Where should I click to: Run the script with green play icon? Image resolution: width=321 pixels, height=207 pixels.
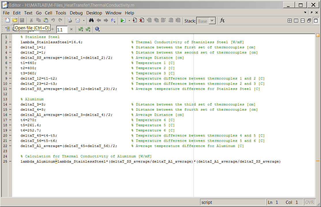click(123, 20)
